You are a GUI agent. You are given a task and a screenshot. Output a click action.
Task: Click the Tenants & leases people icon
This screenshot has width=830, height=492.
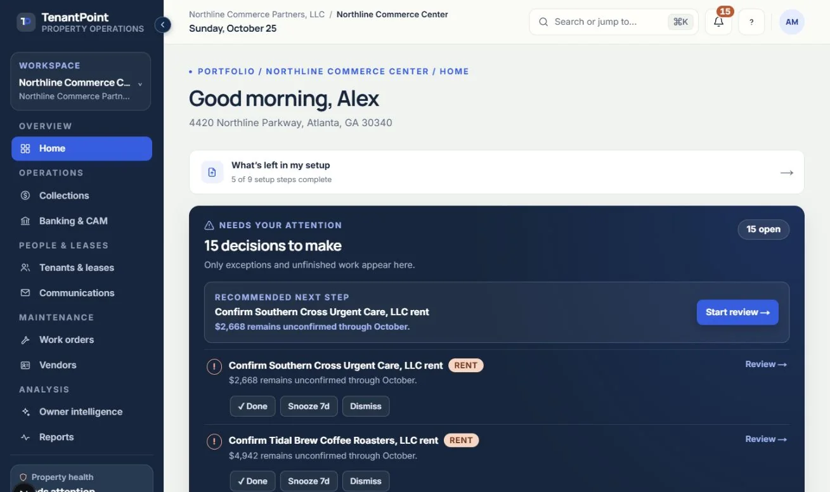(x=25, y=268)
